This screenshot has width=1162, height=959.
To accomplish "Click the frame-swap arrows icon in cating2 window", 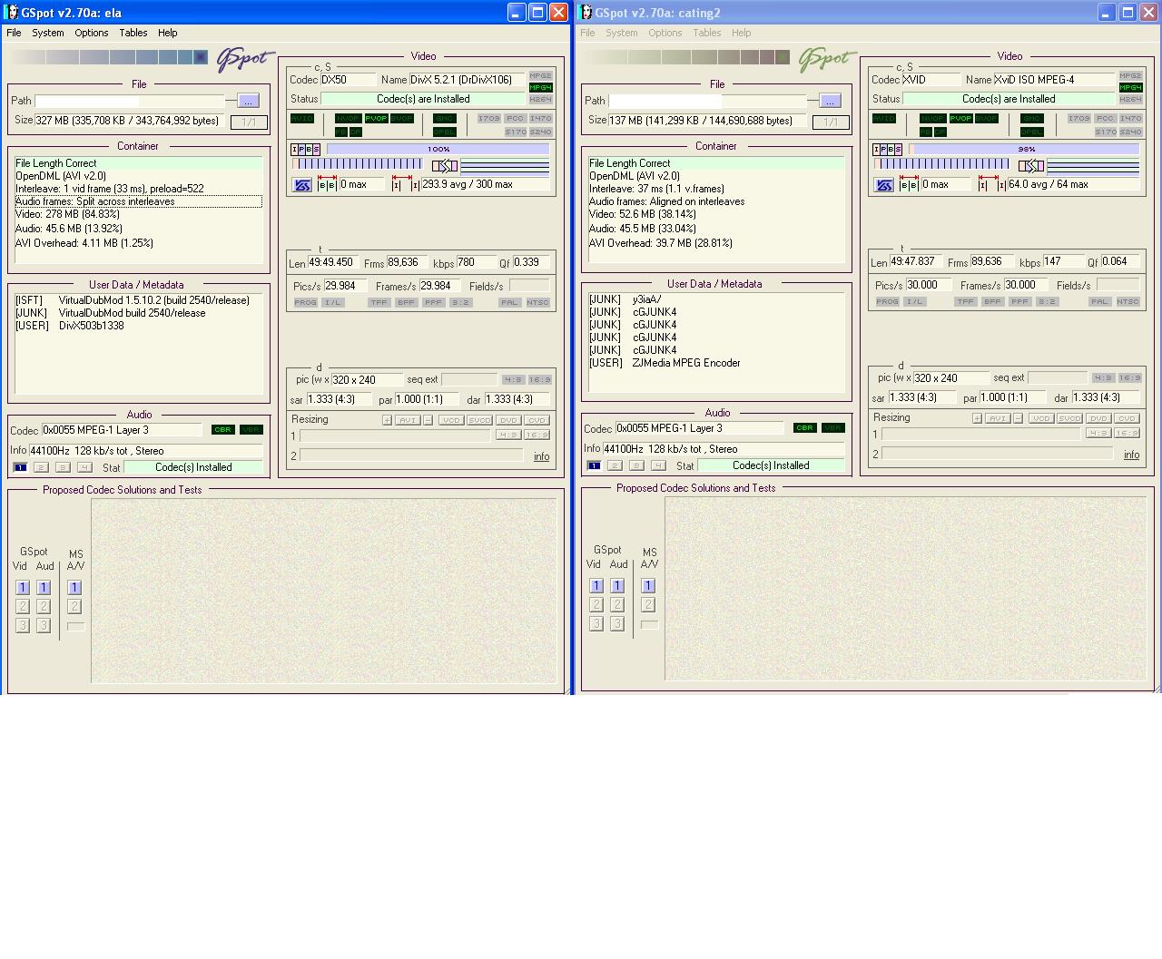I will (x=1031, y=165).
